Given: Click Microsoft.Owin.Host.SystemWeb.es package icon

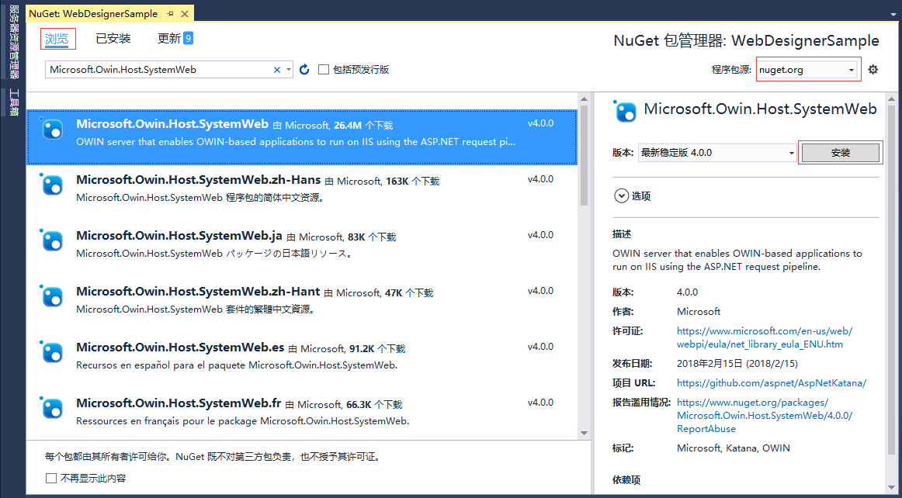Looking at the screenshot, I should 51,351.
